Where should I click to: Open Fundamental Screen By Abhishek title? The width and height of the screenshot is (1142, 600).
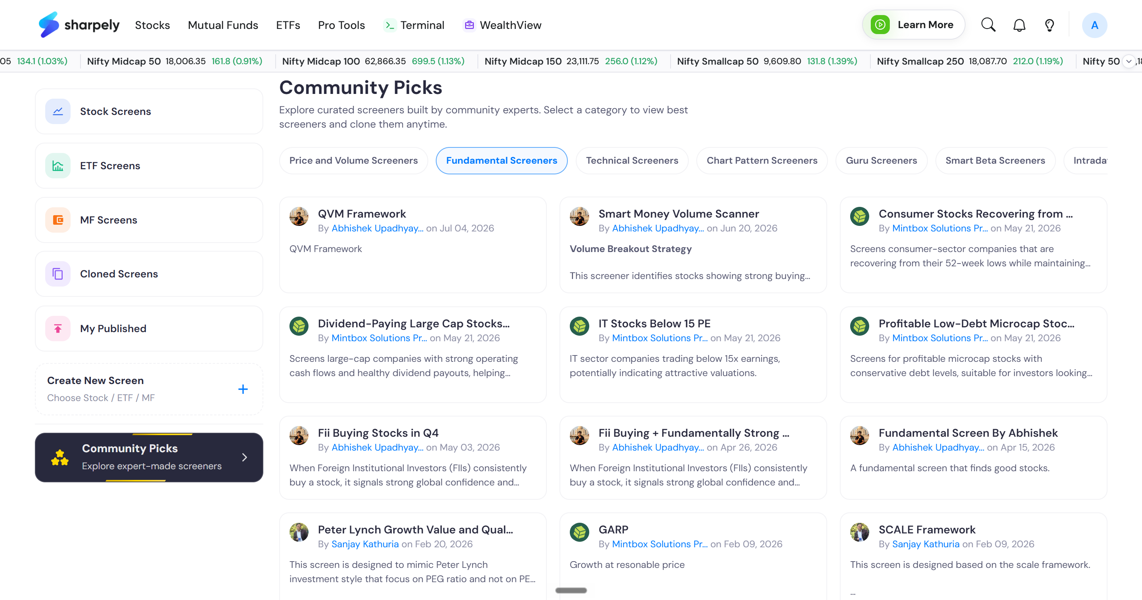(968, 433)
